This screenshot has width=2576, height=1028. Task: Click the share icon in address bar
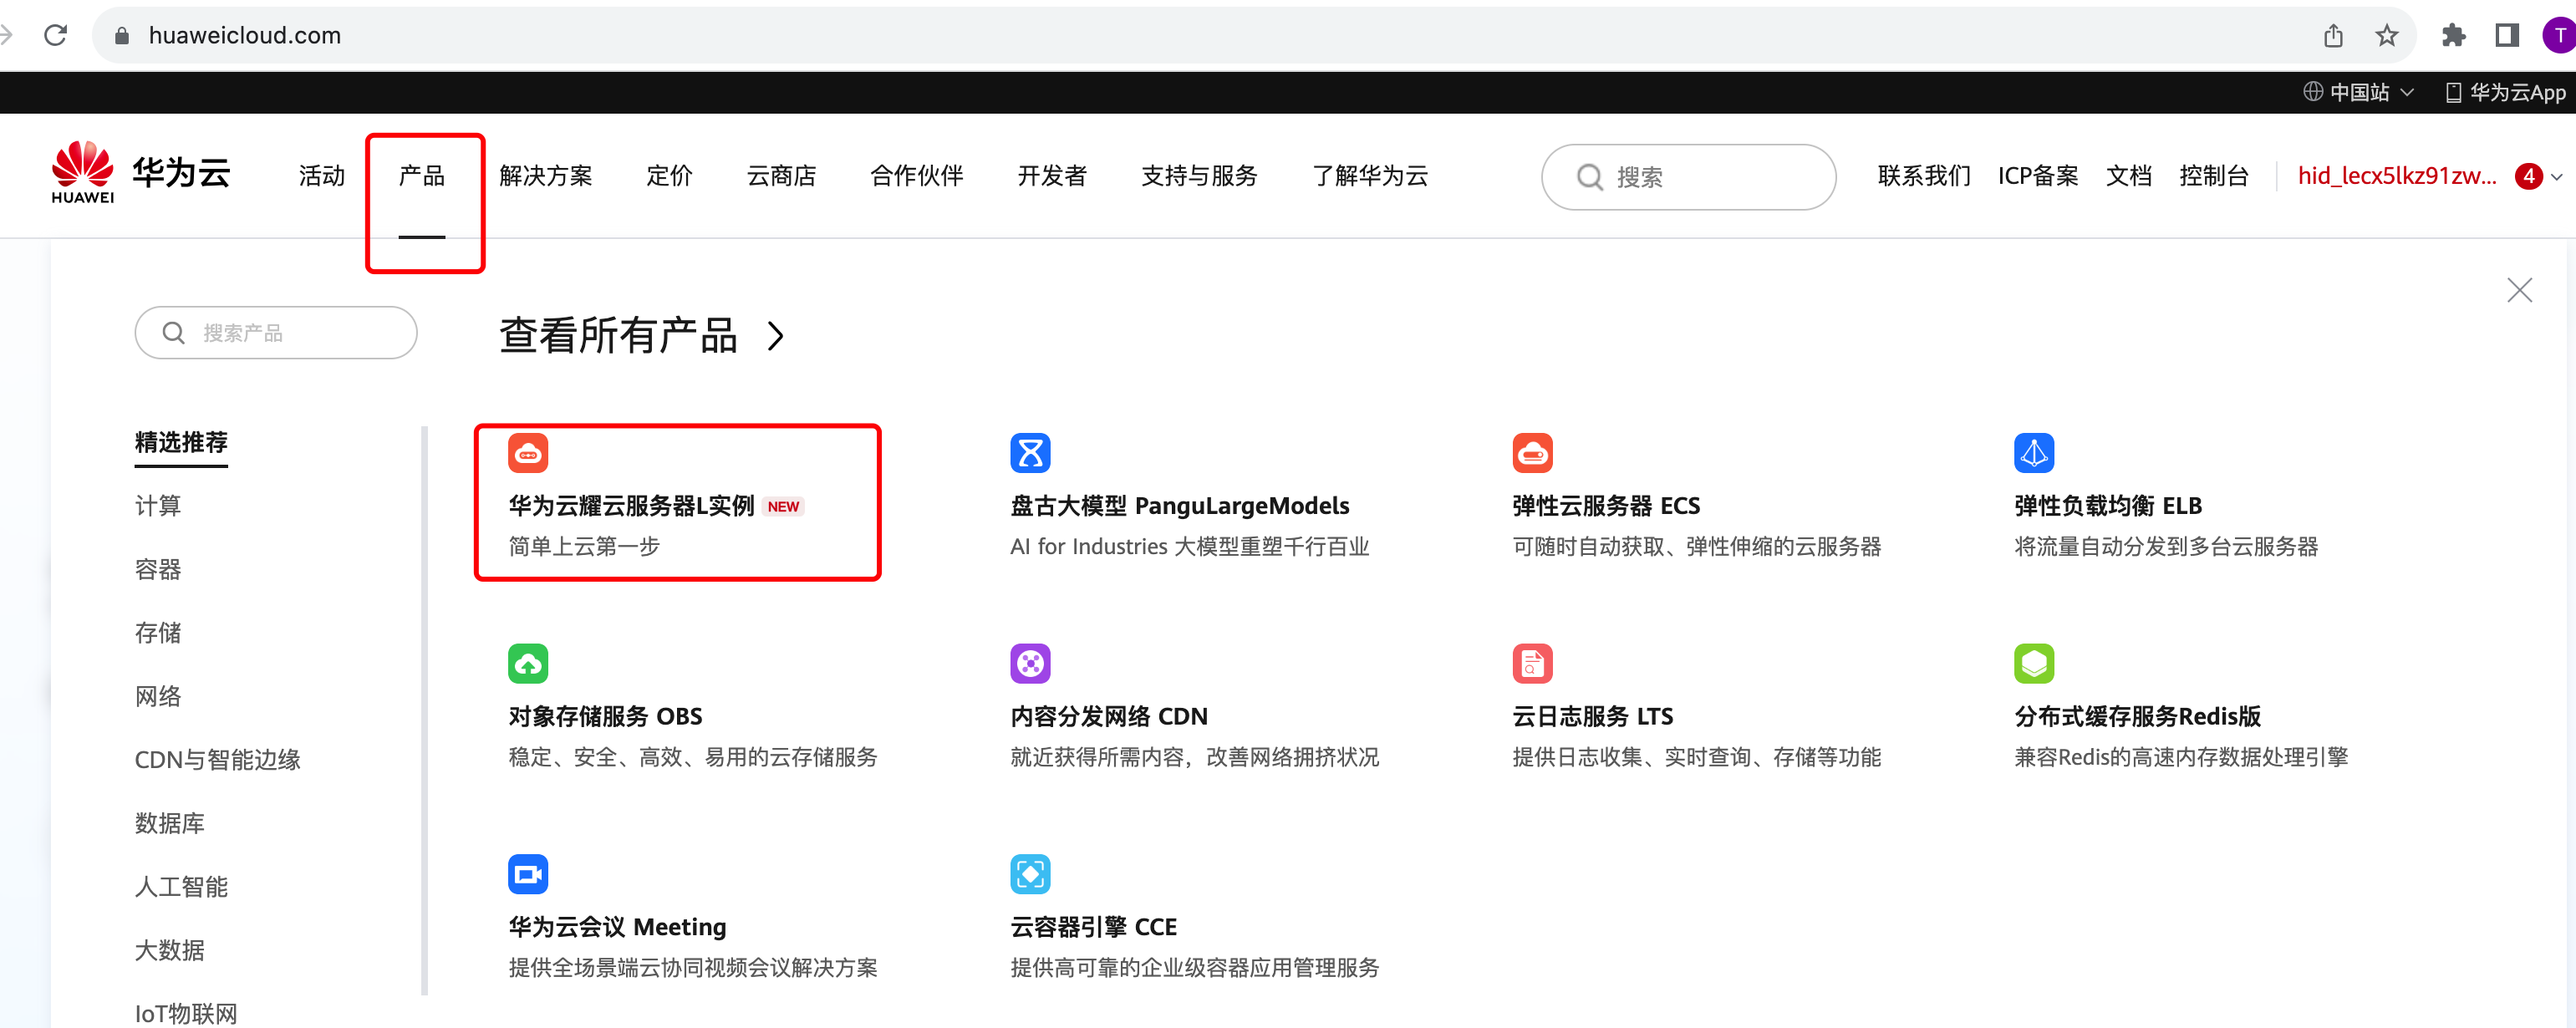click(2333, 35)
